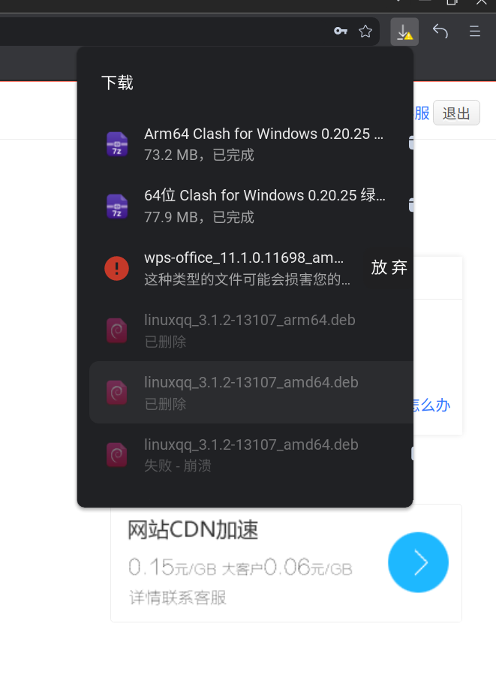Click the Arm64 Clash 7z file icon
The height and width of the screenshot is (681, 496).
117,143
